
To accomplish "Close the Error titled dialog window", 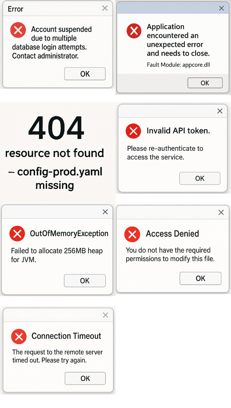I will pos(105,8).
